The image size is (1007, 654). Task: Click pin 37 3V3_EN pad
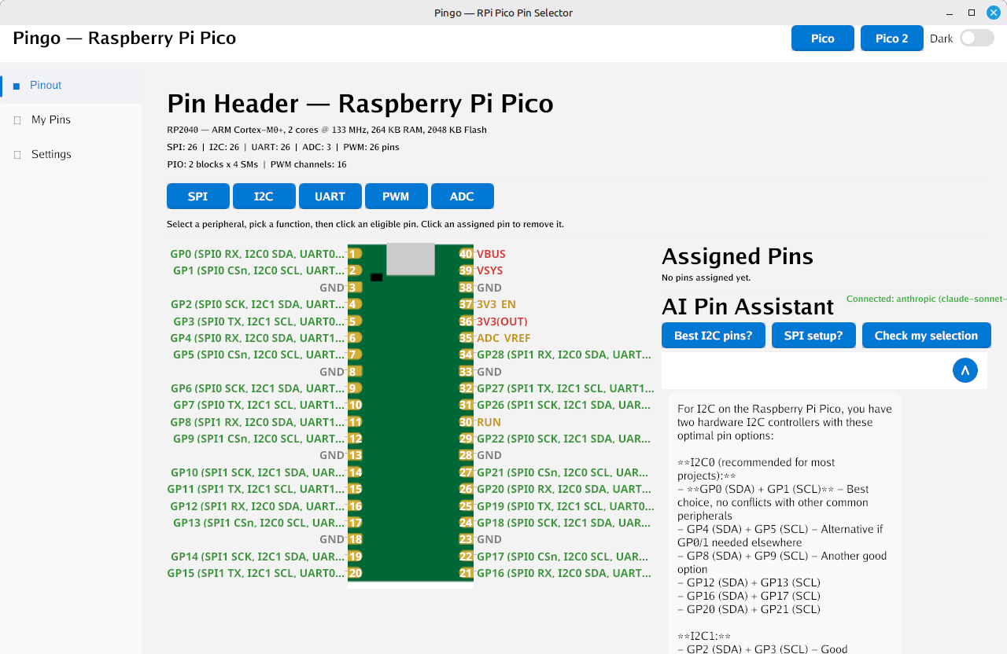point(467,304)
